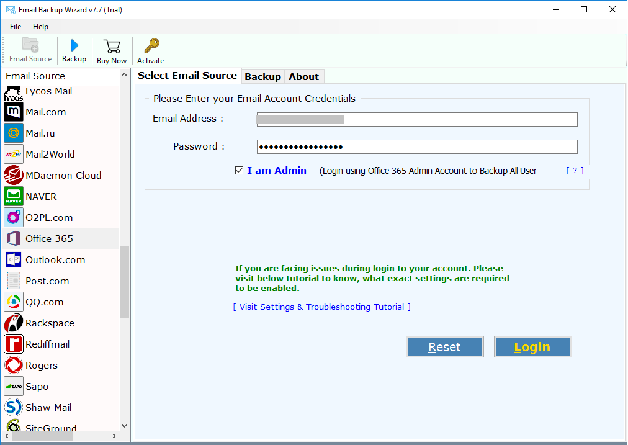Select the MDaemon Cloud icon

tap(14, 175)
